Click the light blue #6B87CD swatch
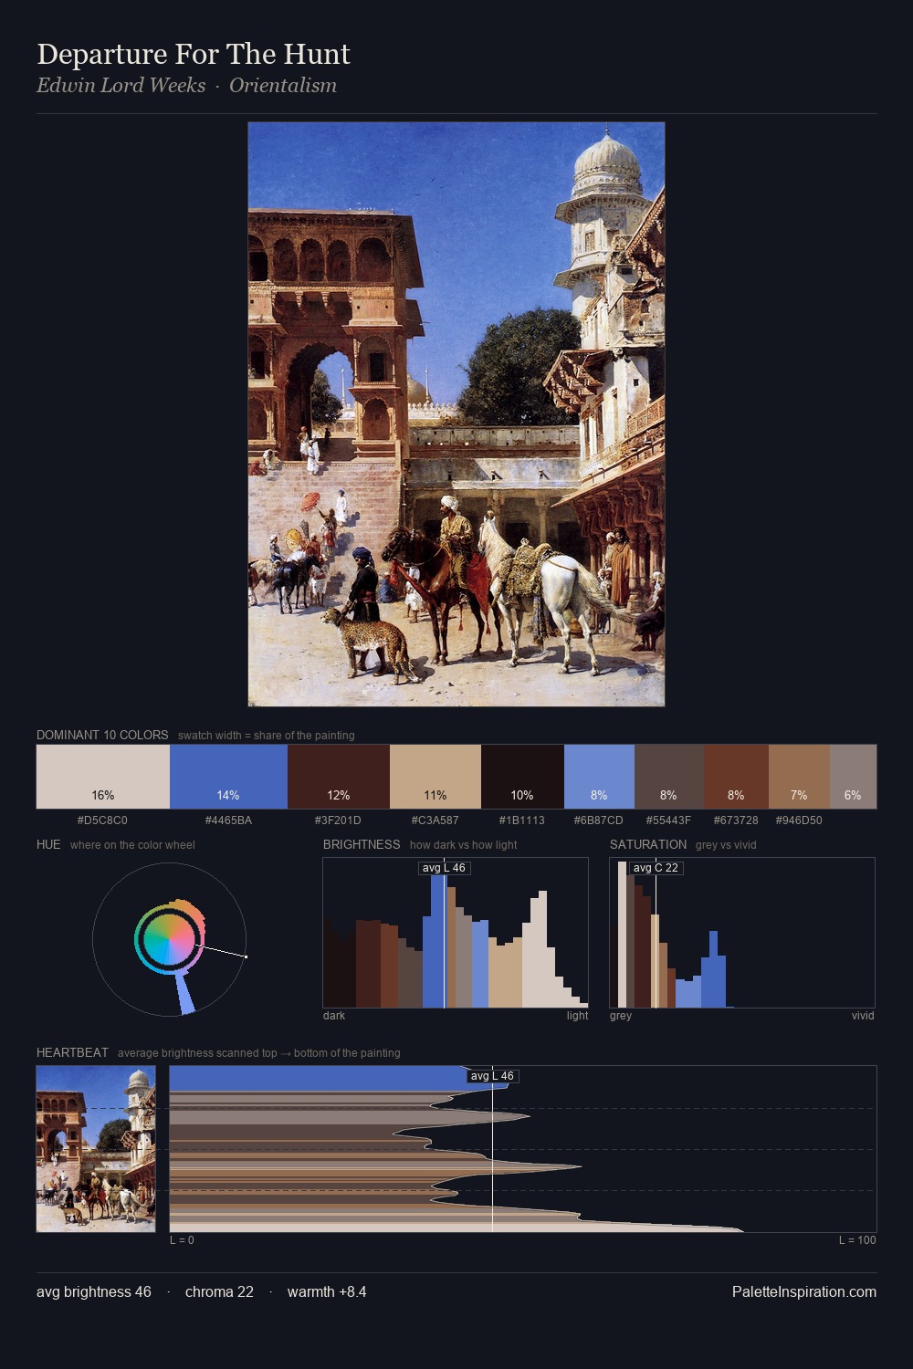This screenshot has width=913, height=1369. [x=599, y=777]
